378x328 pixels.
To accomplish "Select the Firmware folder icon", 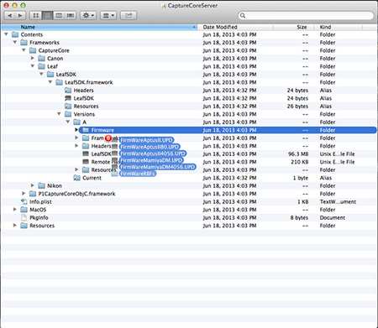I will pos(86,130).
